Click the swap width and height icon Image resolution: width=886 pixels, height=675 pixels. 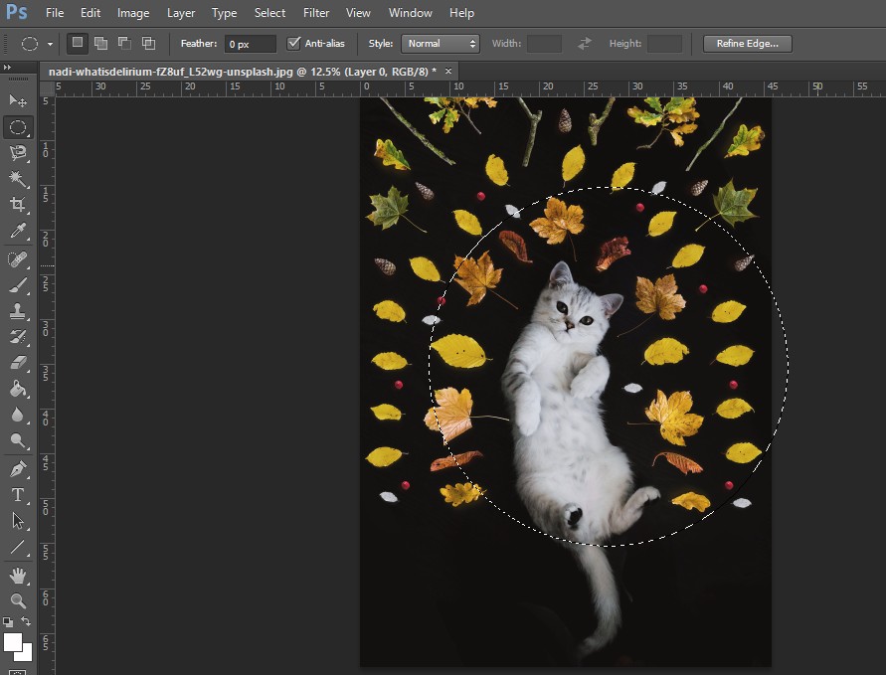pyautogui.click(x=585, y=44)
